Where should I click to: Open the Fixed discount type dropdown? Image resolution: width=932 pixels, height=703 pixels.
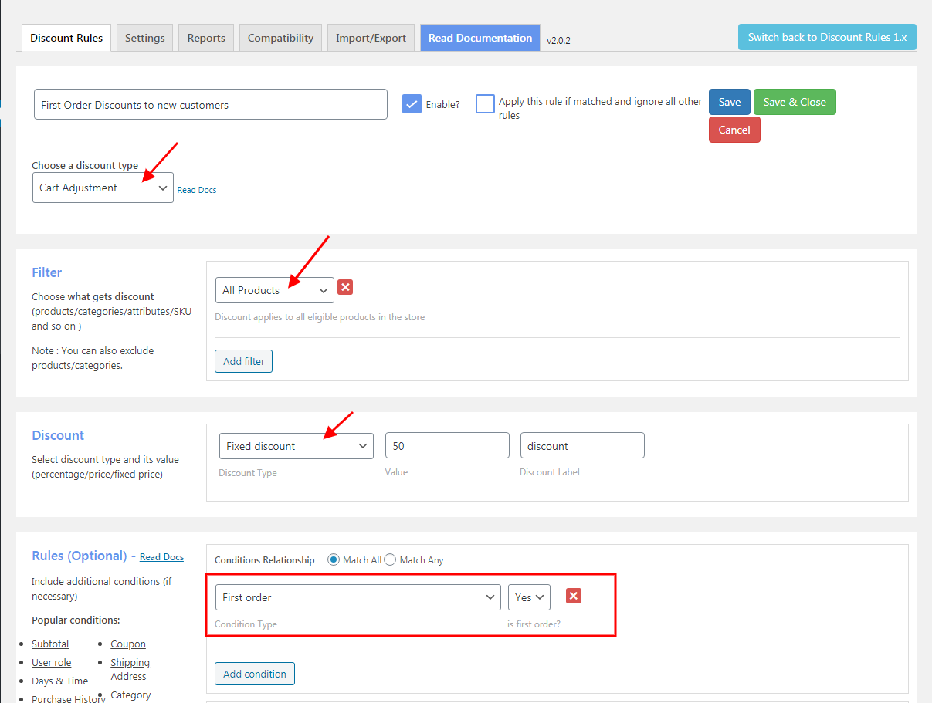click(297, 446)
